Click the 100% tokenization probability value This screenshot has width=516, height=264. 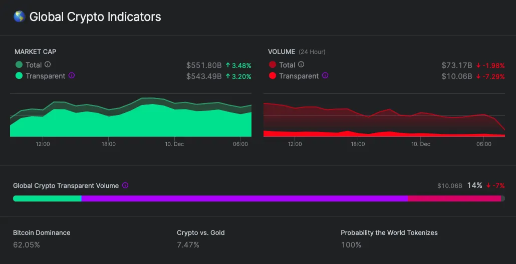click(351, 245)
